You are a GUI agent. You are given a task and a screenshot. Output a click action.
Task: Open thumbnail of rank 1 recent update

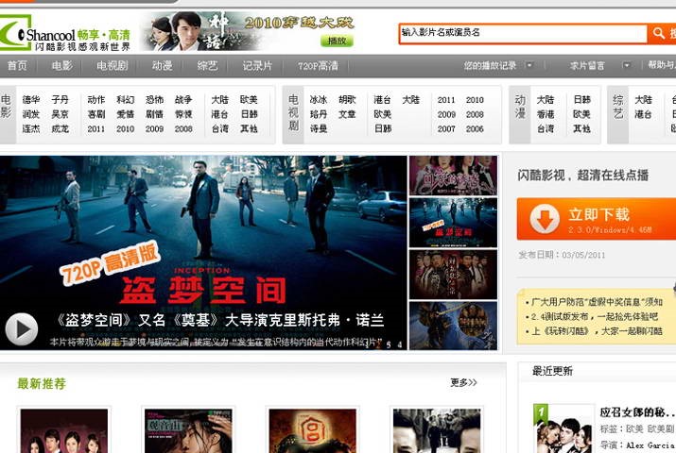(x=563, y=428)
